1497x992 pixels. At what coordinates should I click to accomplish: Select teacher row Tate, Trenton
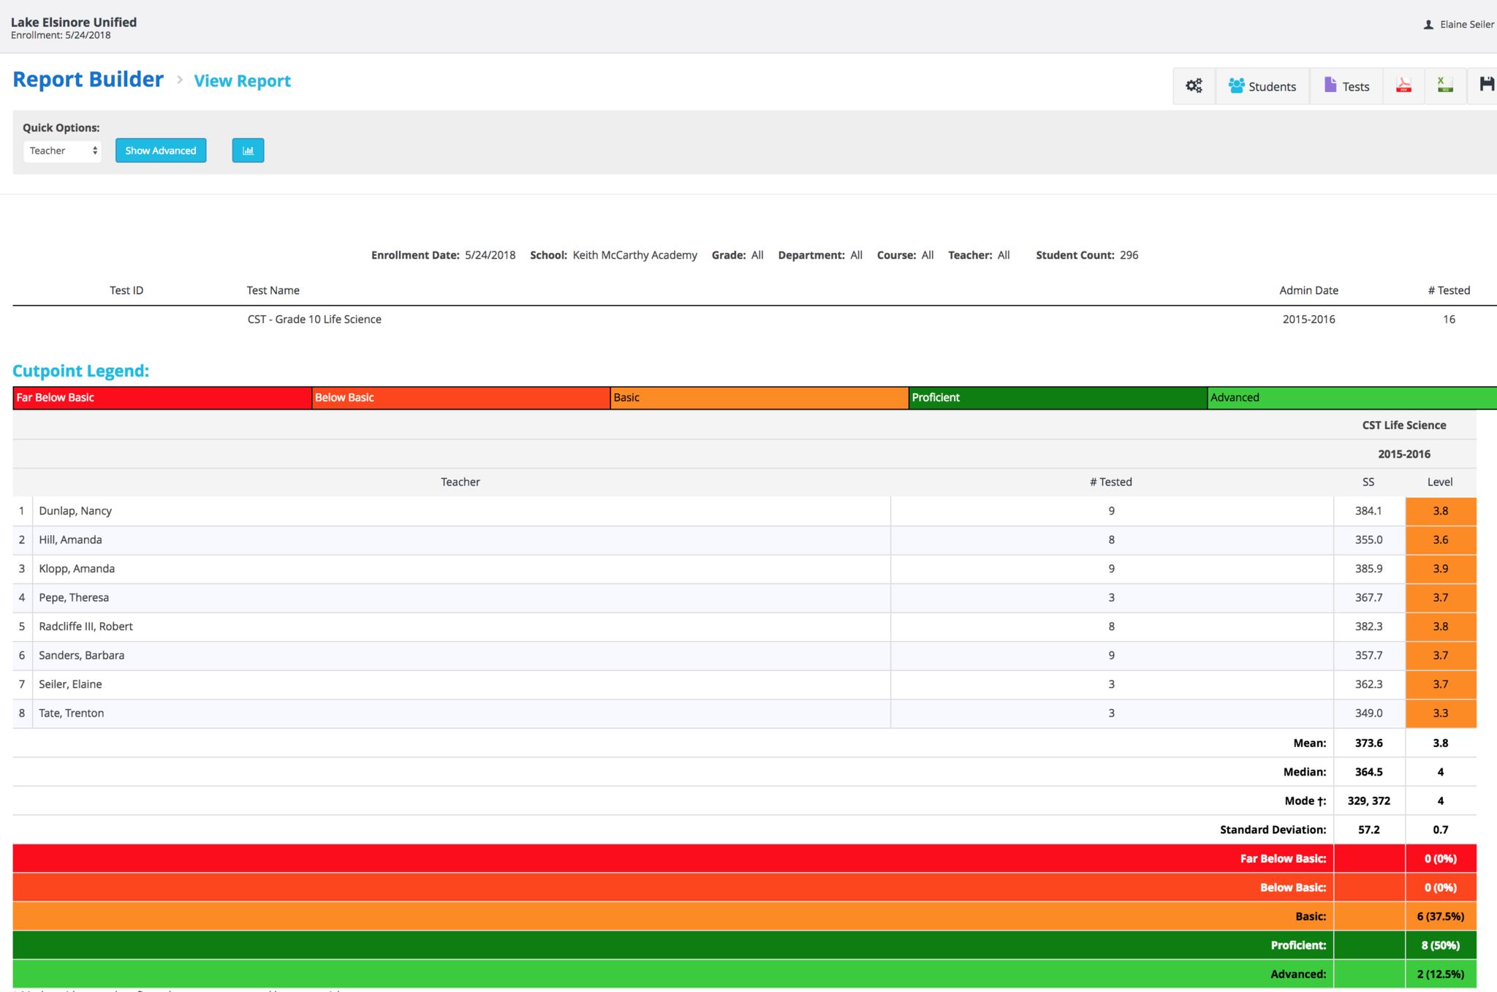(72, 713)
